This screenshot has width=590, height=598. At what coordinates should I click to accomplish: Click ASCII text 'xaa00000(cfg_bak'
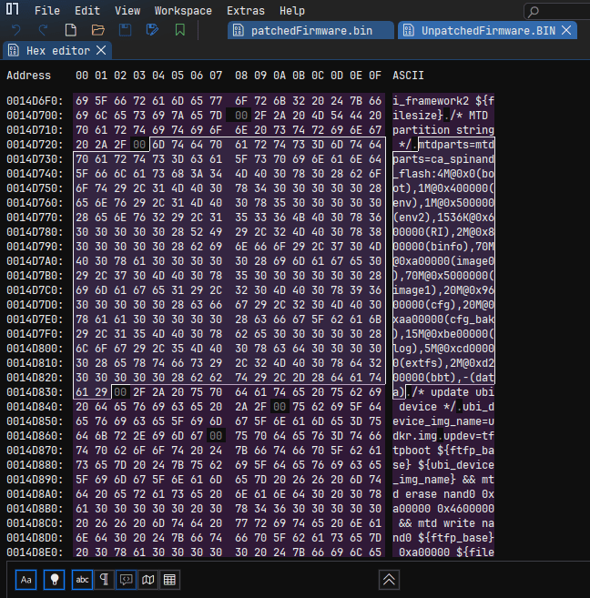pos(443,319)
